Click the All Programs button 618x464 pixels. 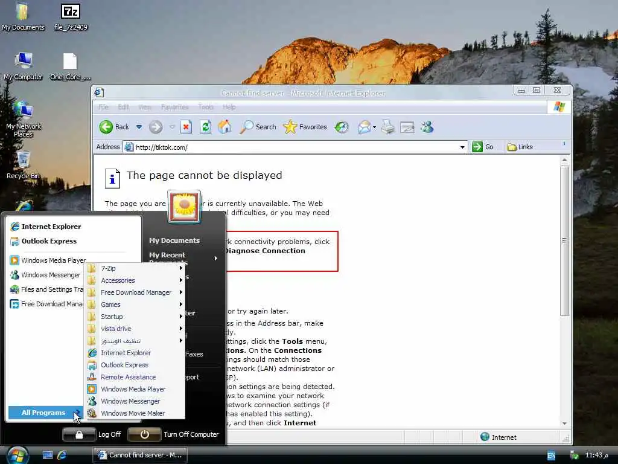pyautogui.click(x=45, y=413)
